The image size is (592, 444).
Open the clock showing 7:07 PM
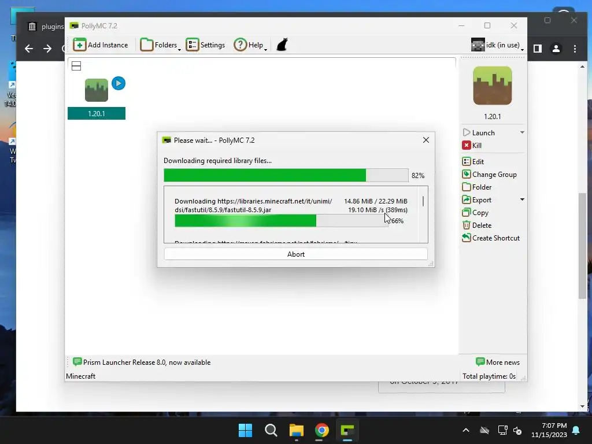[x=549, y=430]
